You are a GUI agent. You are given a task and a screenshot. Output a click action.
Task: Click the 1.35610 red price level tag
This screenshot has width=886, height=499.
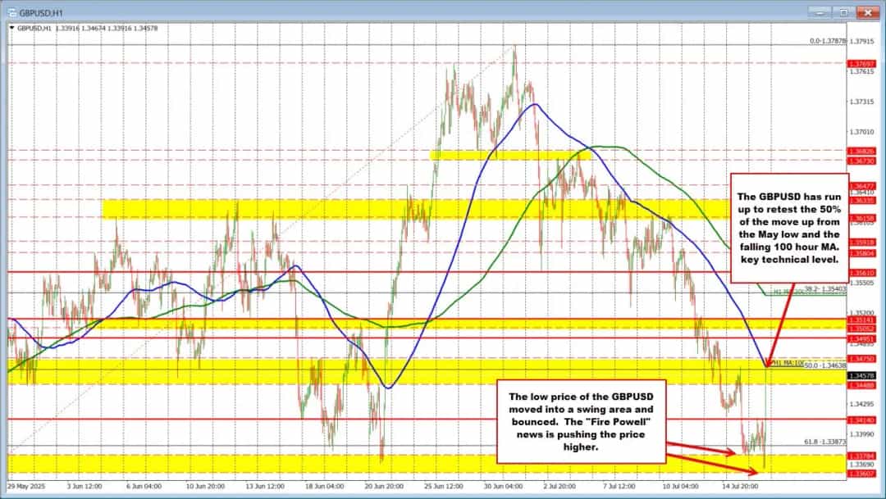tap(861, 272)
